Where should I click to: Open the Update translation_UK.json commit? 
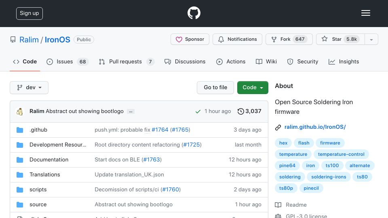[129, 174]
